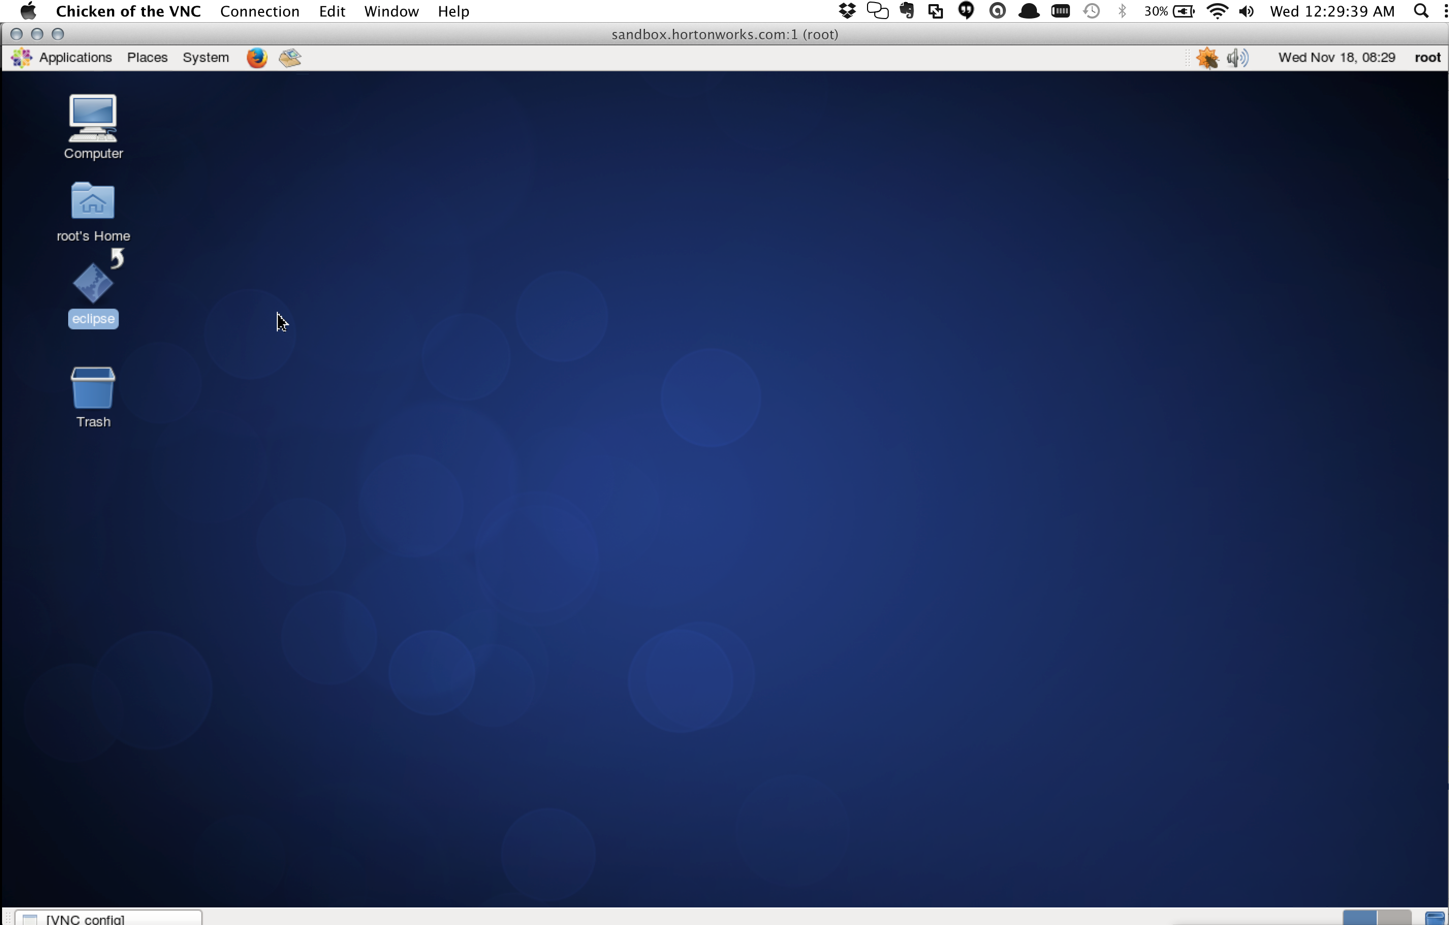Viewport: 1449px width, 925px height.
Task: Click the overlapping squares menu bar icon
Action: point(936,11)
